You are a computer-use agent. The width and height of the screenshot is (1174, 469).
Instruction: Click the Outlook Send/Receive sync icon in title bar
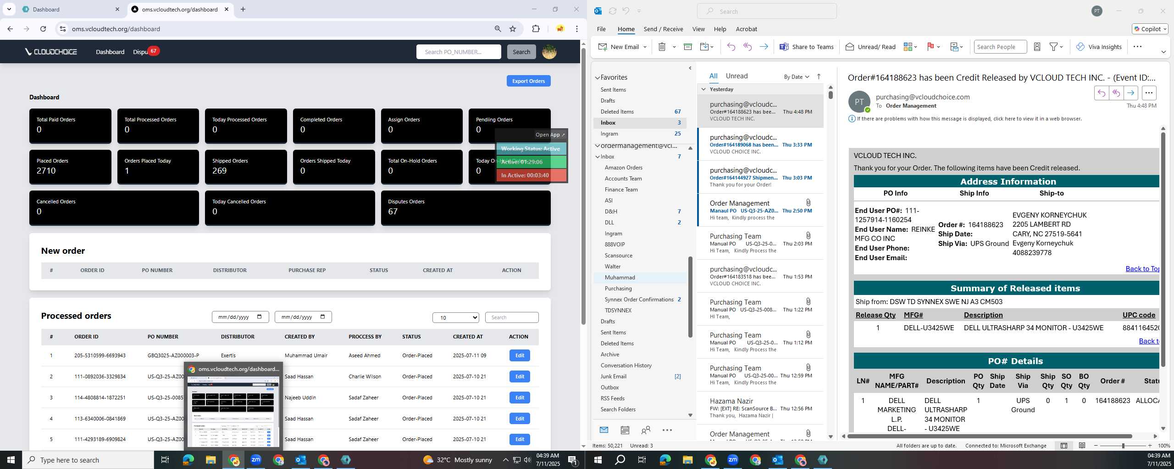click(612, 11)
